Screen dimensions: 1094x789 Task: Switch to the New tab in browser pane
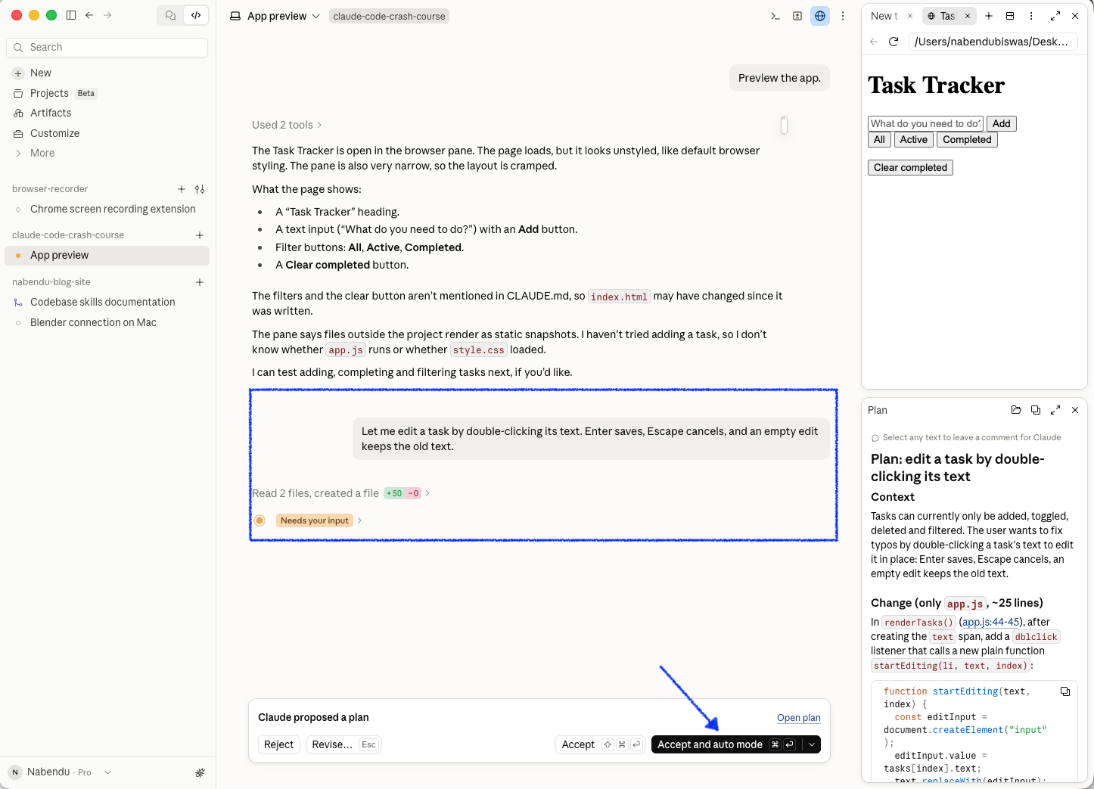click(884, 16)
